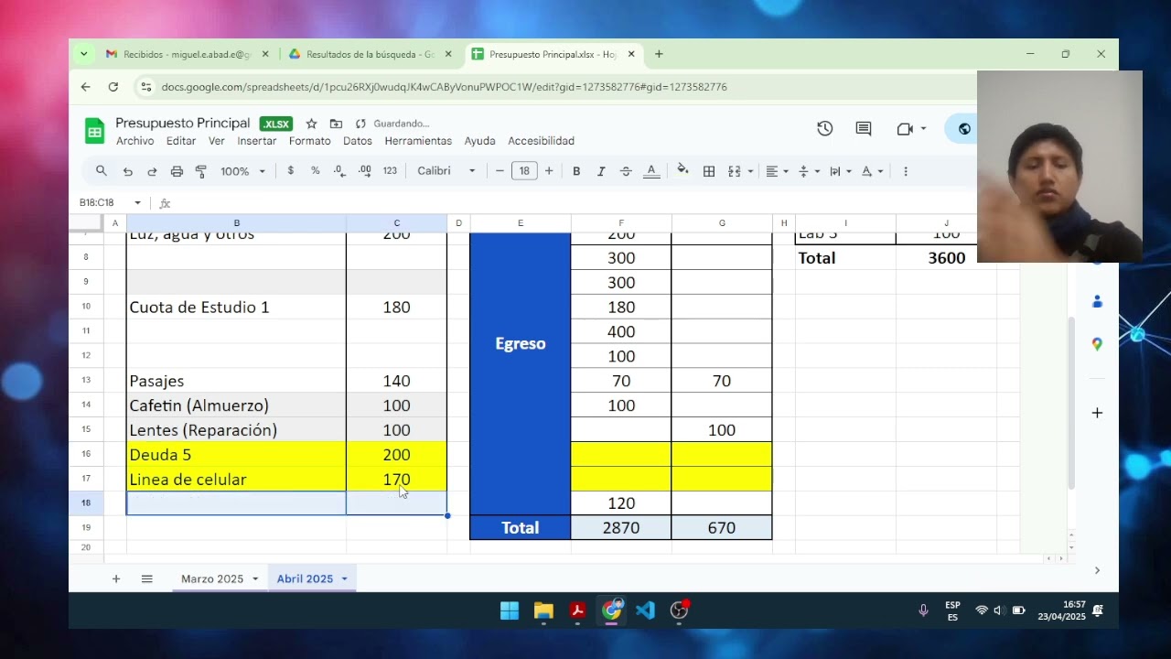Open the Ver menu
The width and height of the screenshot is (1171, 659).
[x=217, y=141]
